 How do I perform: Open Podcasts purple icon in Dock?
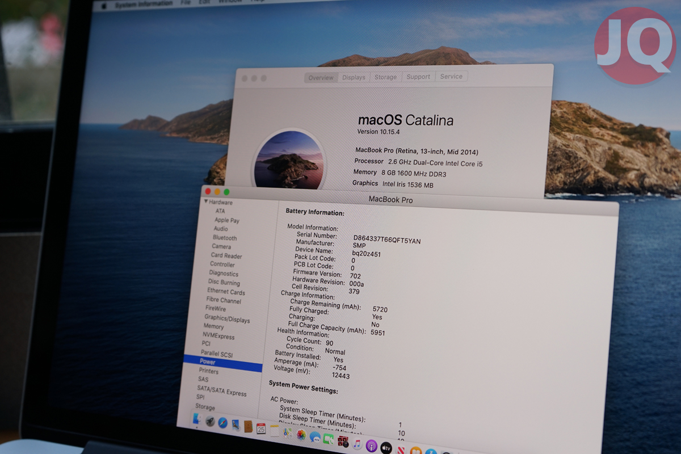pyautogui.click(x=371, y=446)
